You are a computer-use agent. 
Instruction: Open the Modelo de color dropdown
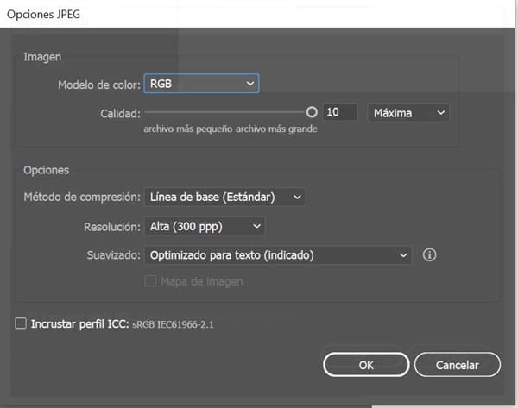(x=201, y=84)
